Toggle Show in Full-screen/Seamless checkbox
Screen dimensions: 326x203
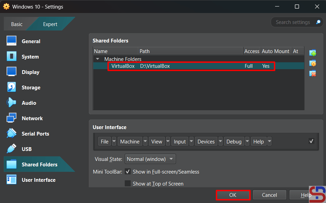128,172
